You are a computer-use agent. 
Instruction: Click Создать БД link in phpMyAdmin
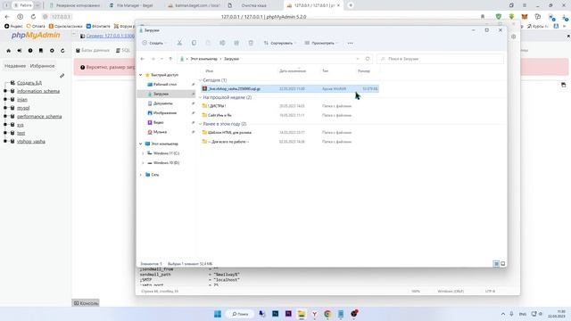[x=29, y=83]
